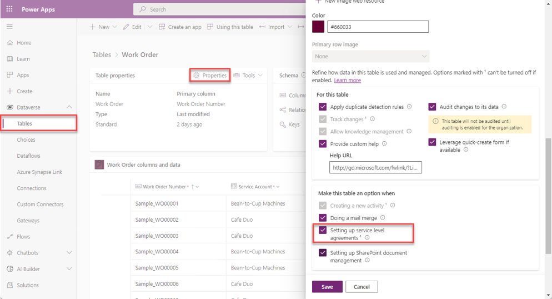Click the Learn book icon
Image resolution: width=552 pixels, height=299 pixels.
[10, 59]
